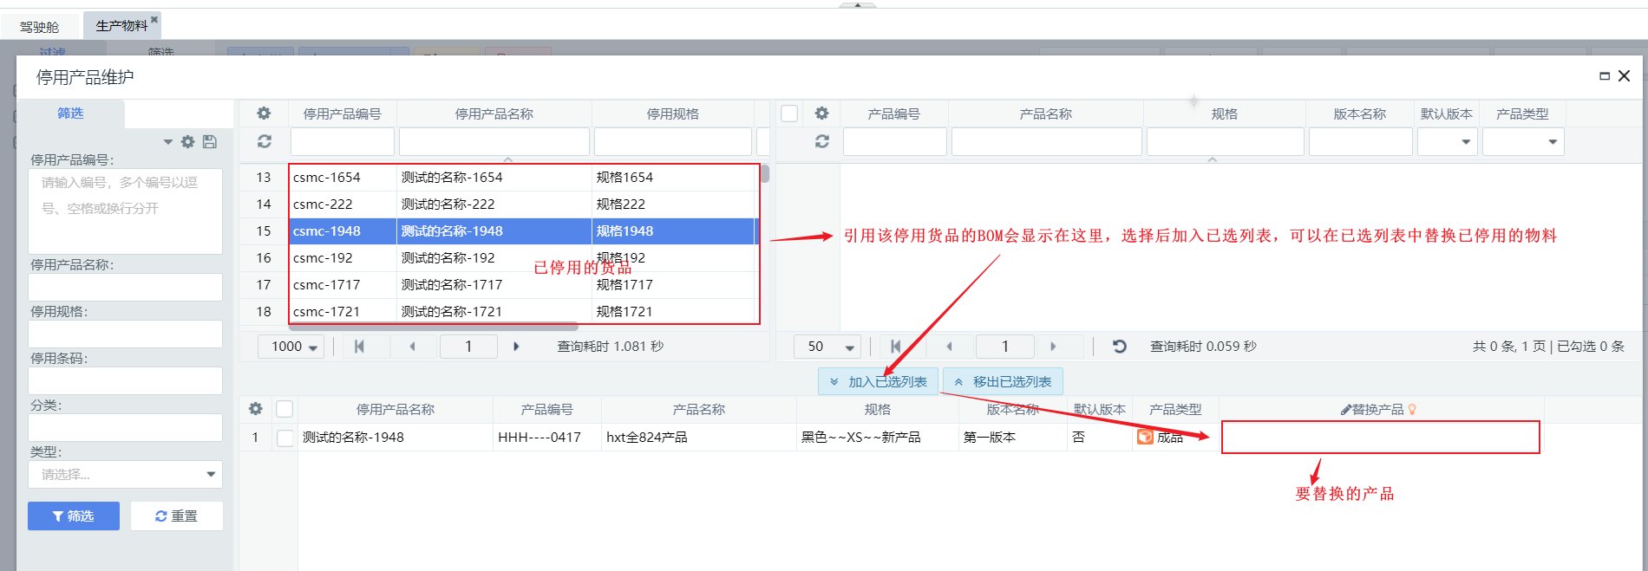Switch to the 驾驶舱 tab

coord(39,26)
